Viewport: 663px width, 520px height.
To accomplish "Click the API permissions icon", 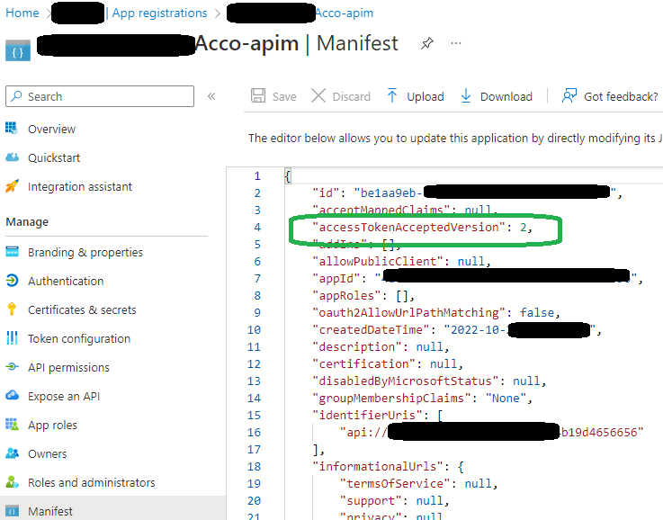I will [x=12, y=366].
